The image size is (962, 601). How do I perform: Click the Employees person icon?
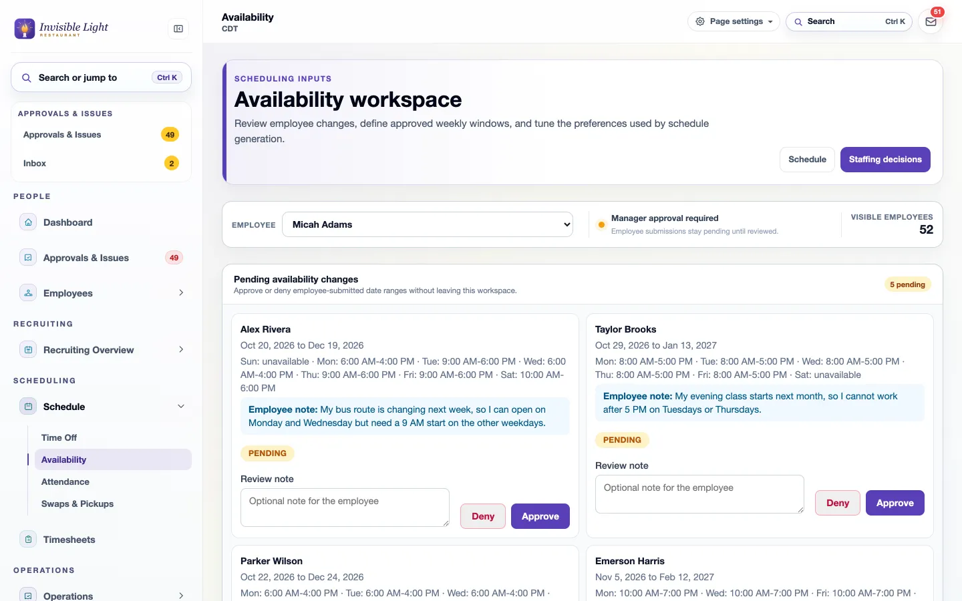pos(28,293)
